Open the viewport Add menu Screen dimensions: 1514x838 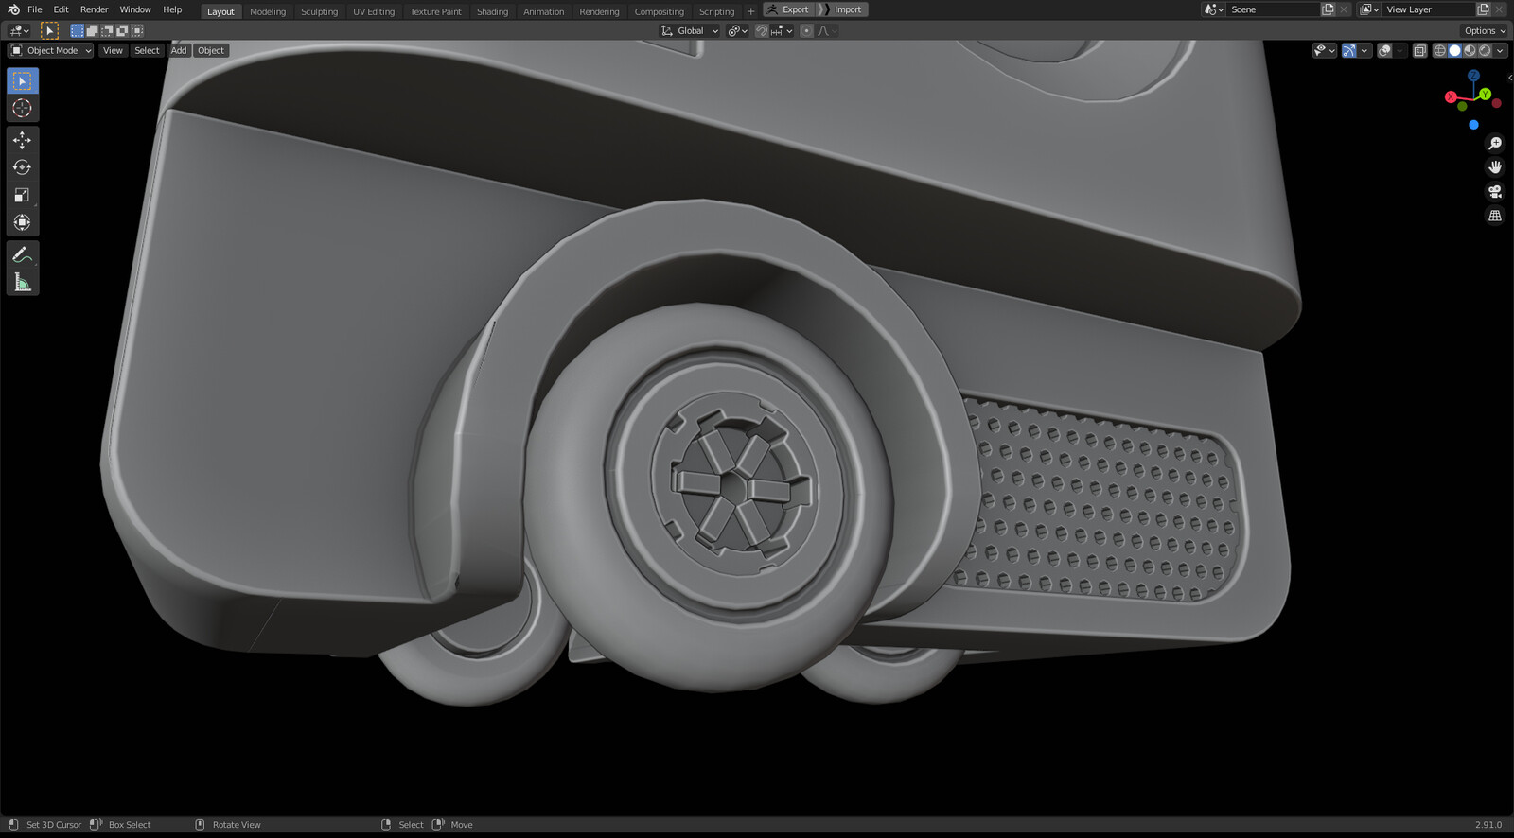click(x=179, y=51)
